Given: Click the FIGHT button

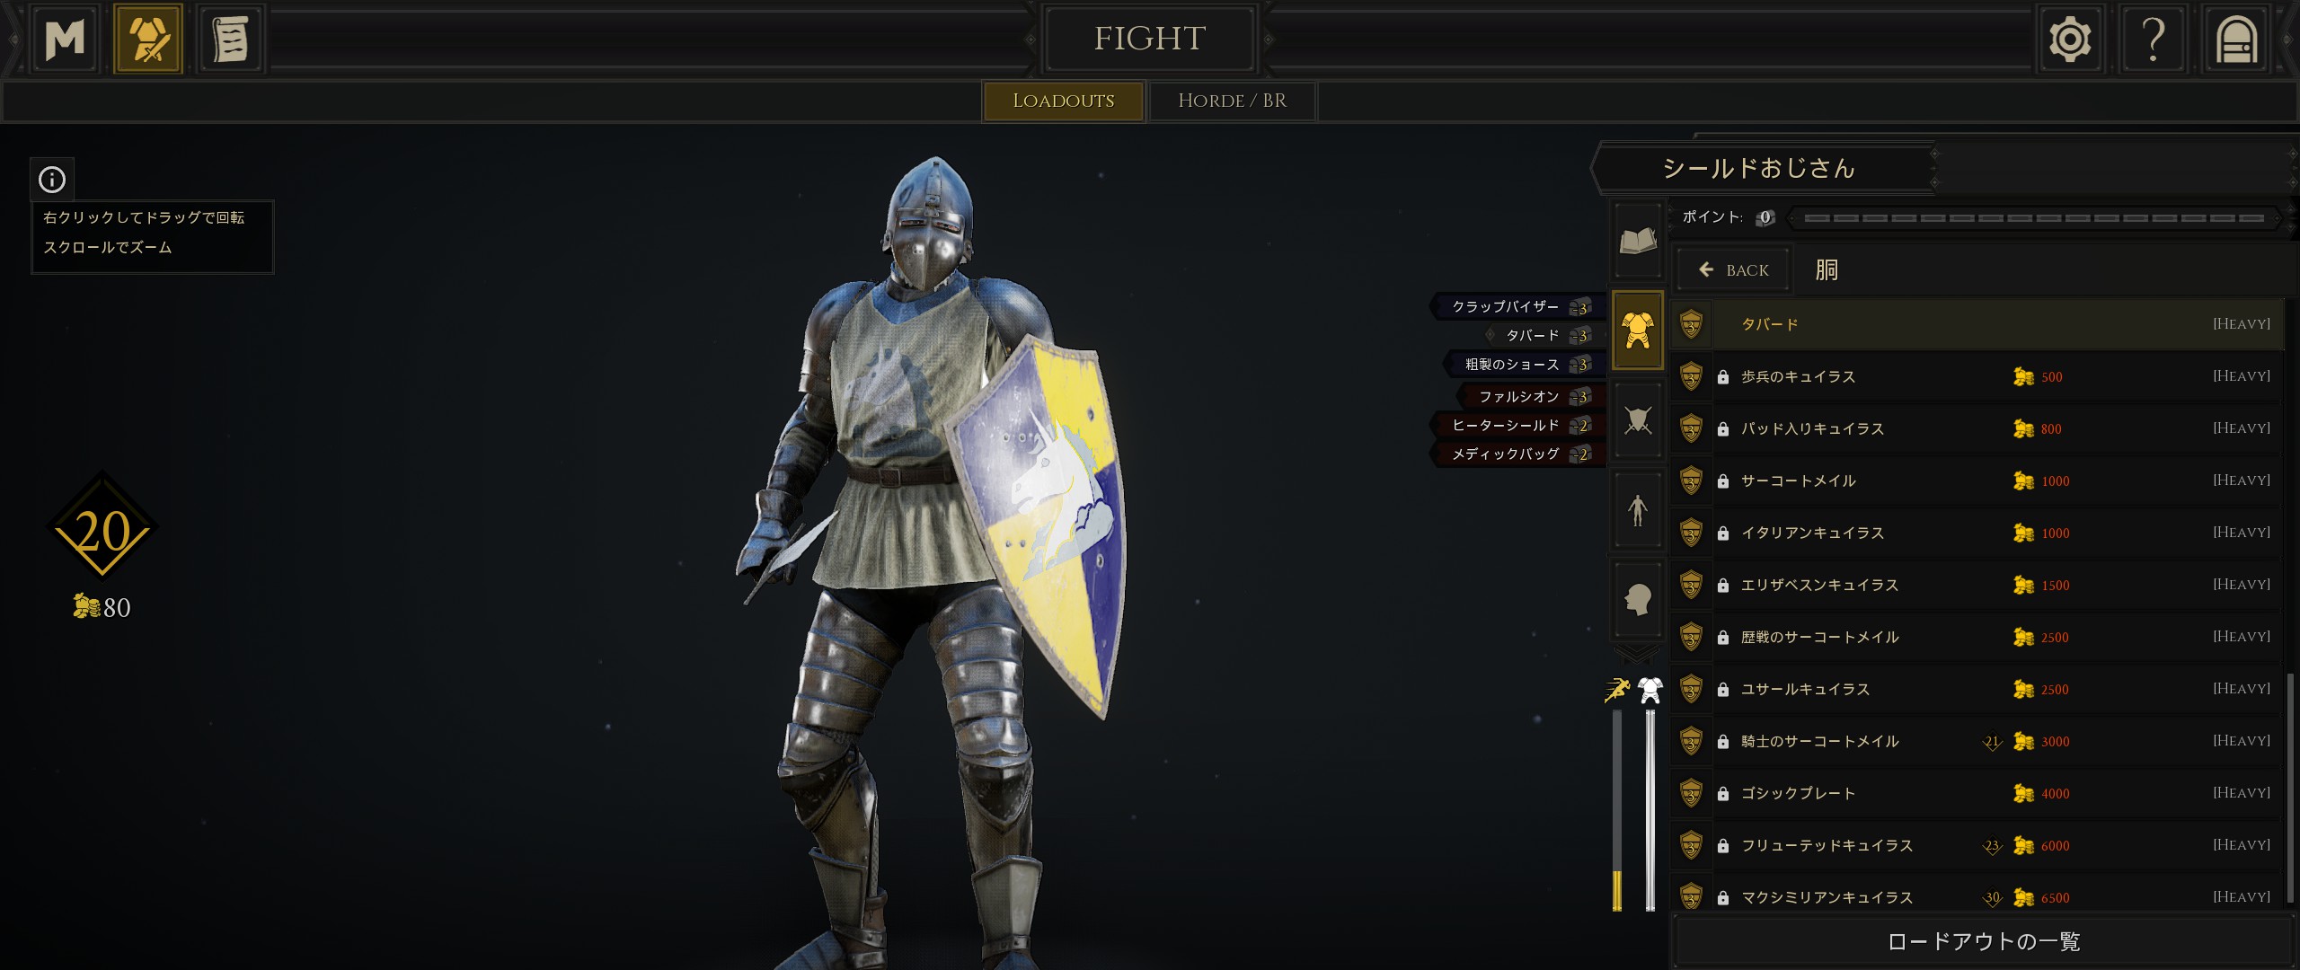Looking at the screenshot, I should coord(1149,39).
